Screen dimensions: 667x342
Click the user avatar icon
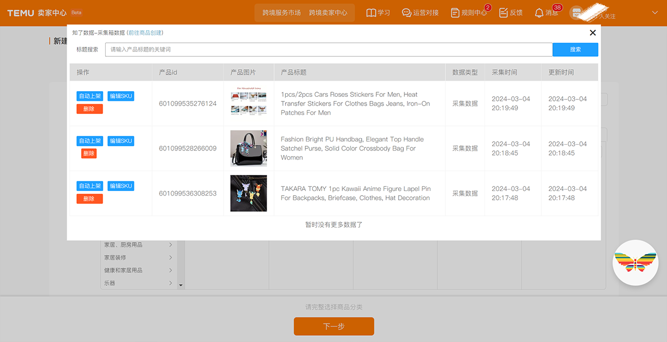tap(576, 13)
